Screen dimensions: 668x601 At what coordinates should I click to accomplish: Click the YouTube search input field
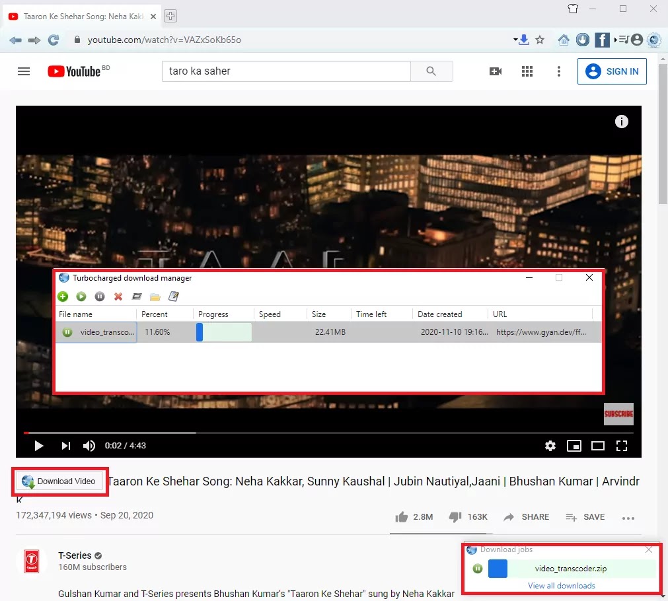286,71
